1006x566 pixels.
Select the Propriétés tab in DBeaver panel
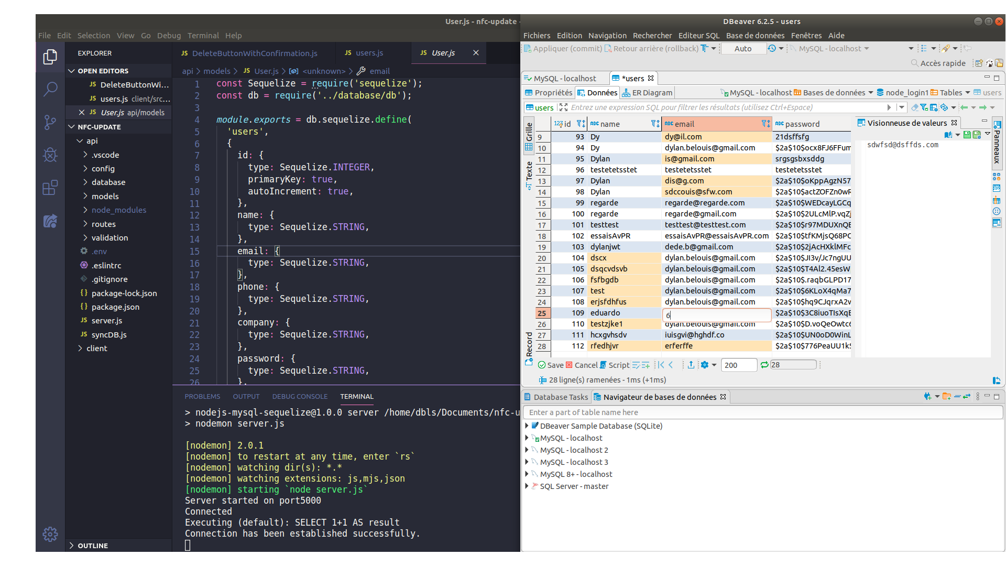(553, 92)
